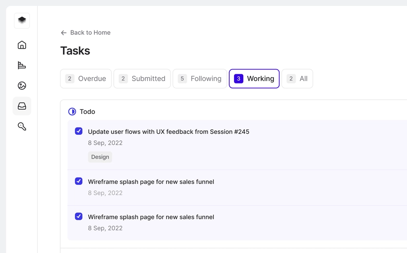407x253 pixels.
Task: Go to Home via sidebar house icon
Action: (22, 45)
